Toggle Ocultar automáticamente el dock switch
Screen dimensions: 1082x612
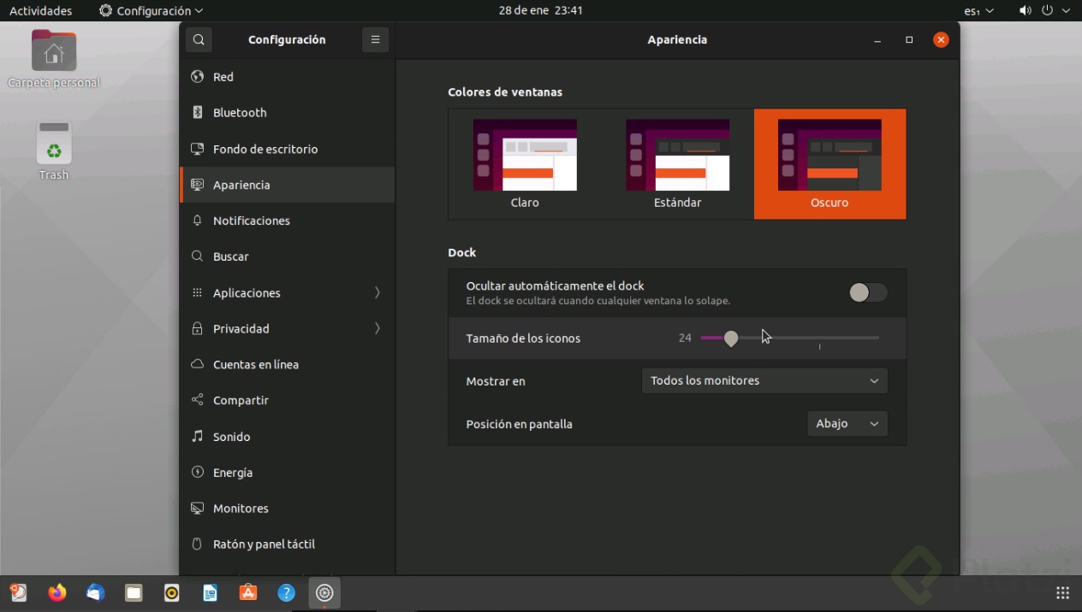868,293
